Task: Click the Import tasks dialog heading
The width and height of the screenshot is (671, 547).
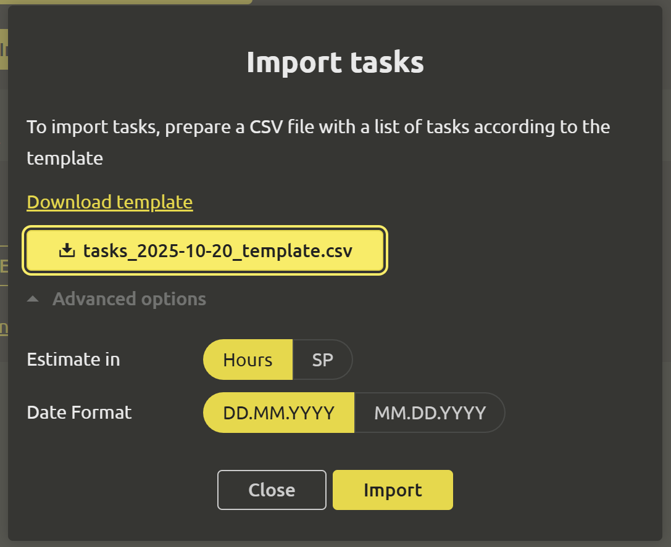Action: click(x=335, y=63)
